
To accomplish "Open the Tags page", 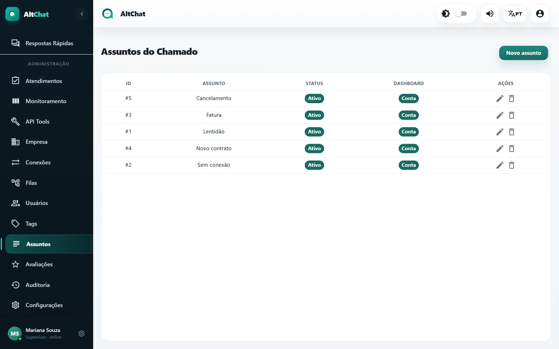I will coord(47,224).
